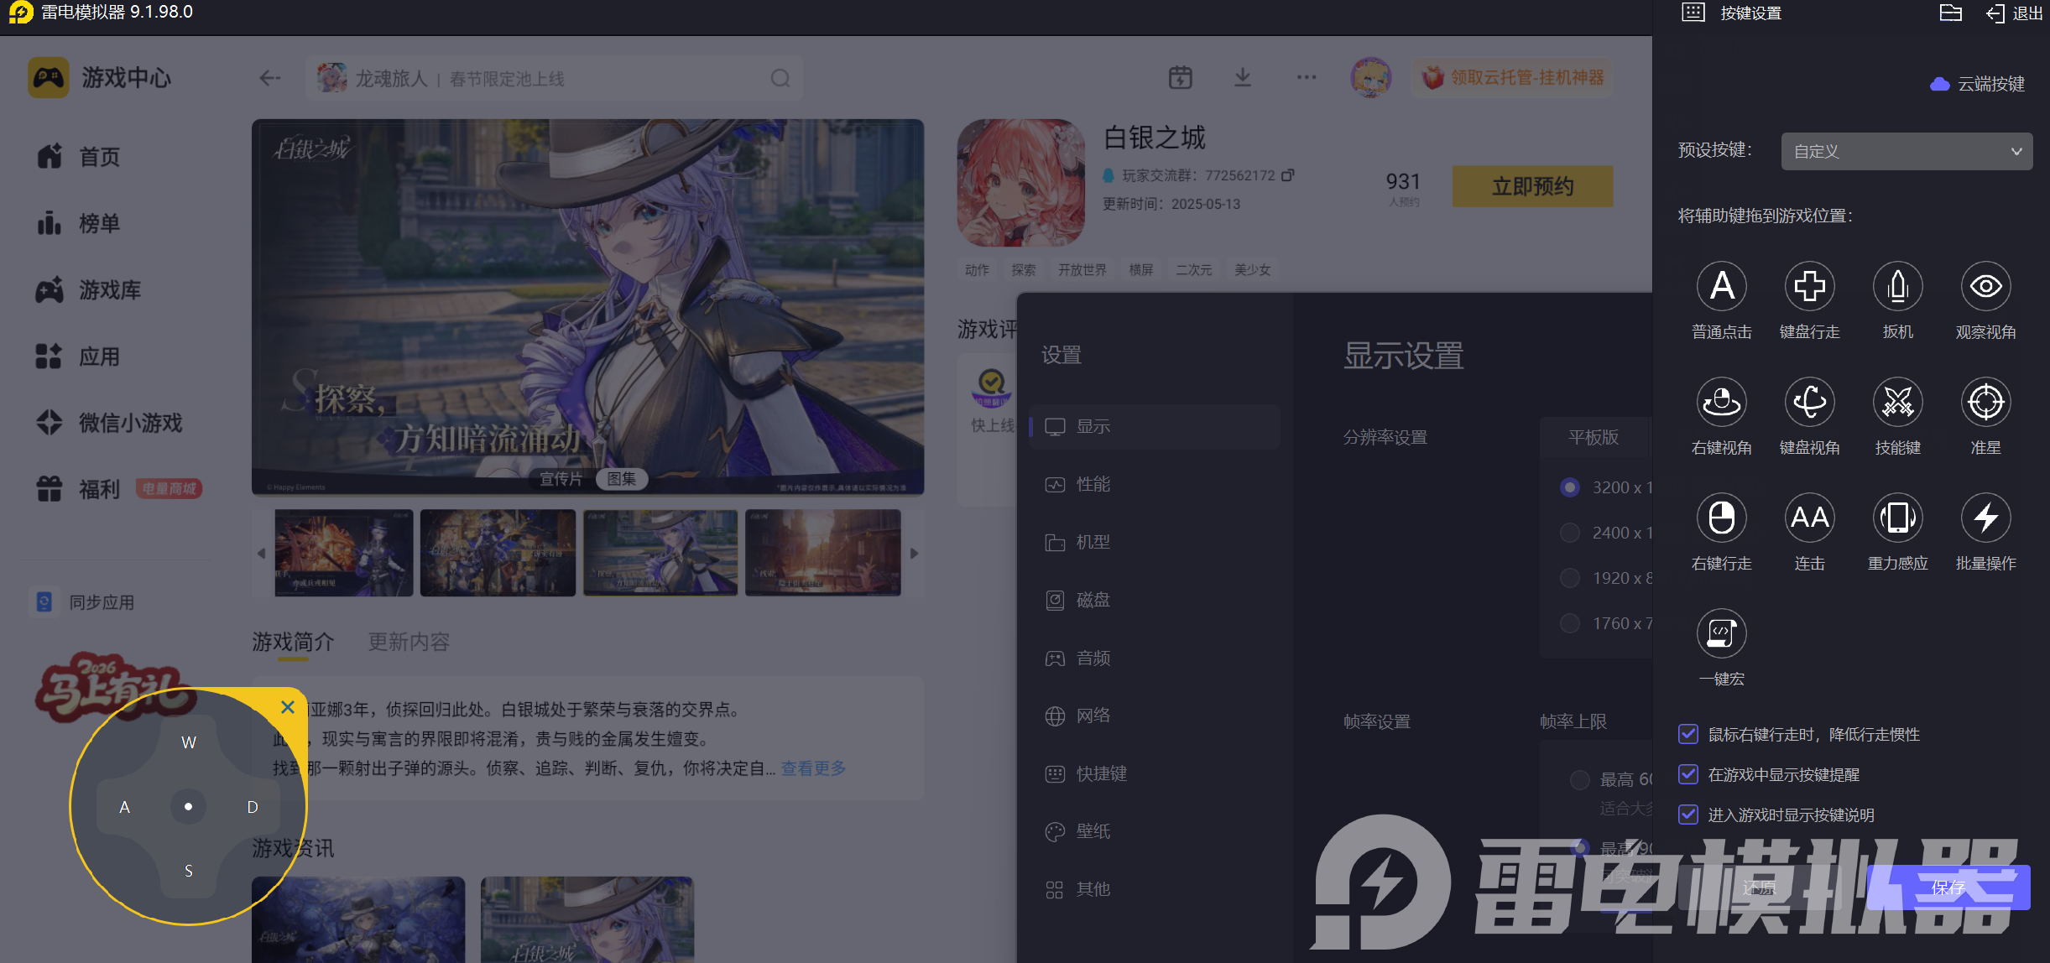Select the 键盘视角 keyboard view icon

click(x=1809, y=402)
